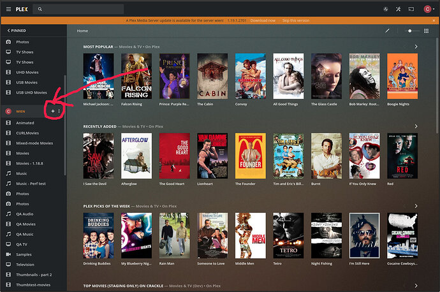Click the video camera icon beside Samples

tap(8, 254)
